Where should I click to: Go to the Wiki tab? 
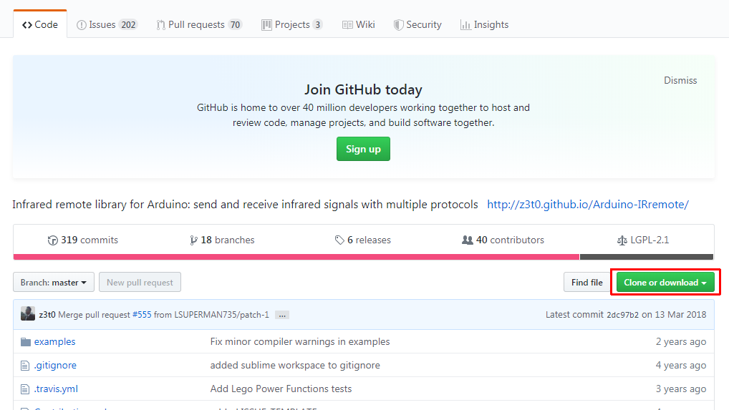point(359,24)
